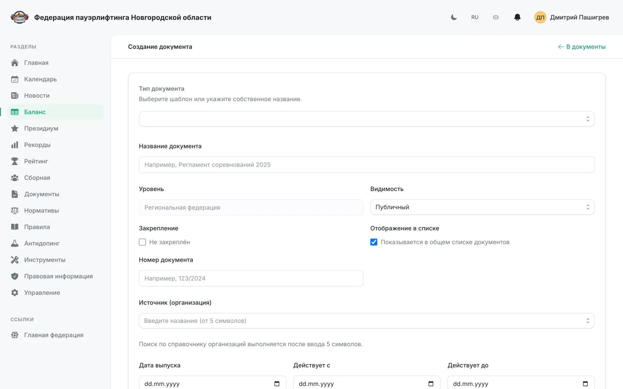Click the calendar icon in the sidebar
The image size is (623, 389).
coord(15,79)
